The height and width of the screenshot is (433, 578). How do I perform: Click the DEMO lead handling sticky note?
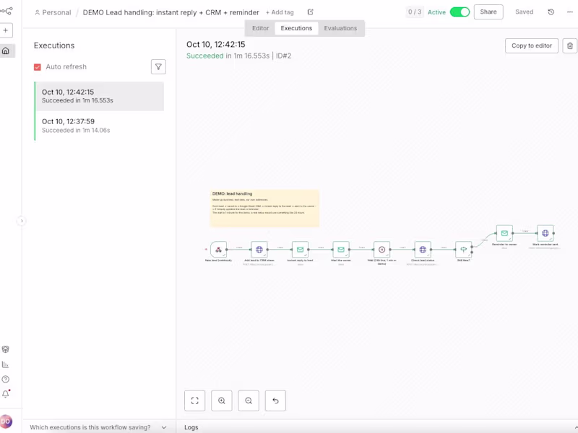pyautogui.click(x=264, y=208)
